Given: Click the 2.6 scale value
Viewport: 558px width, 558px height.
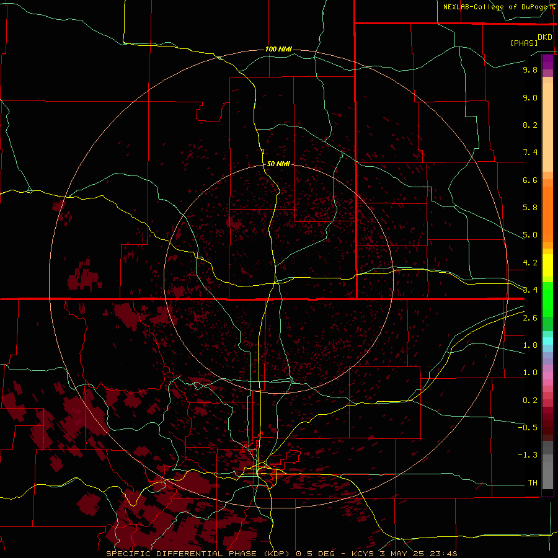Looking at the screenshot, I should click(x=530, y=318).
